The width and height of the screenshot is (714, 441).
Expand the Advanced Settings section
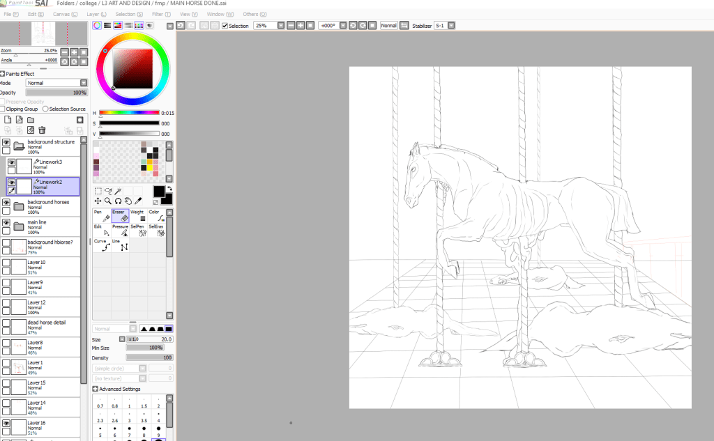(95, 389)
